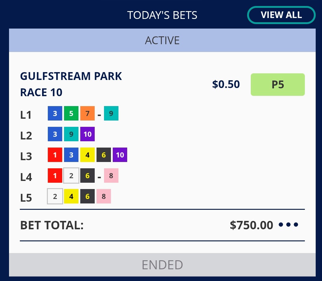Click the white 2 runner in L4
Viewport: 322px width, 281px height.
point(71,176)
